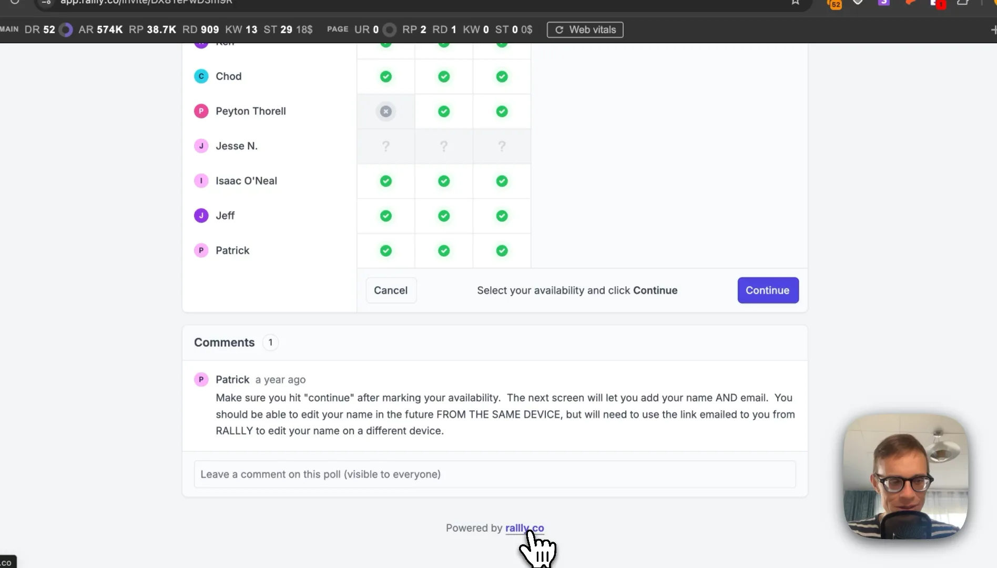The height and width of the screenshot is (568, 997).
Task: Click the AR 574K metric
Action: [100, 29]
